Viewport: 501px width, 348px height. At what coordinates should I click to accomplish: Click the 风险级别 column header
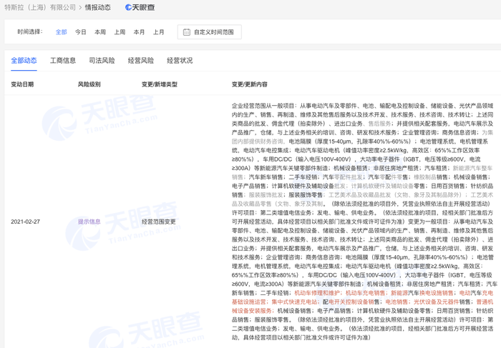pos(89,84)
